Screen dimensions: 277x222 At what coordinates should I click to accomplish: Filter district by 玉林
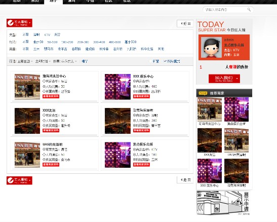point(36,49)
